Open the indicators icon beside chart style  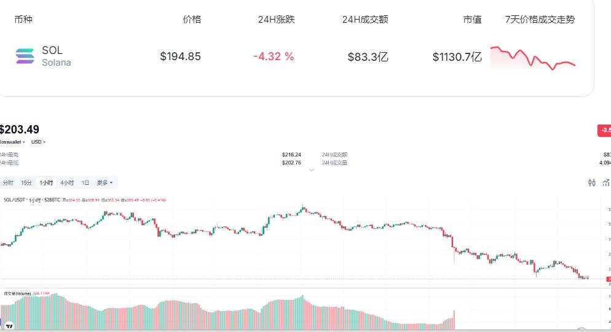(x=606, y=182)
